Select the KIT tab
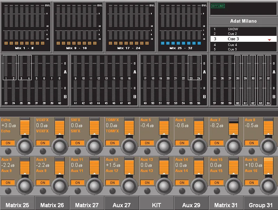This screenshot has height=210, width=278. [156, 203]
